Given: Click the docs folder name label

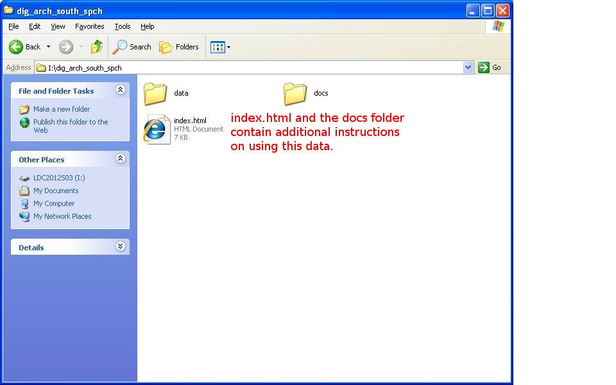Looking at the screenshot, I should click(x=321, y=93).
